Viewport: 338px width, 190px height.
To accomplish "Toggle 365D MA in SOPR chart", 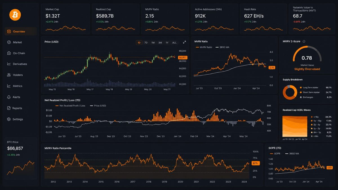I will coord(292,154).
